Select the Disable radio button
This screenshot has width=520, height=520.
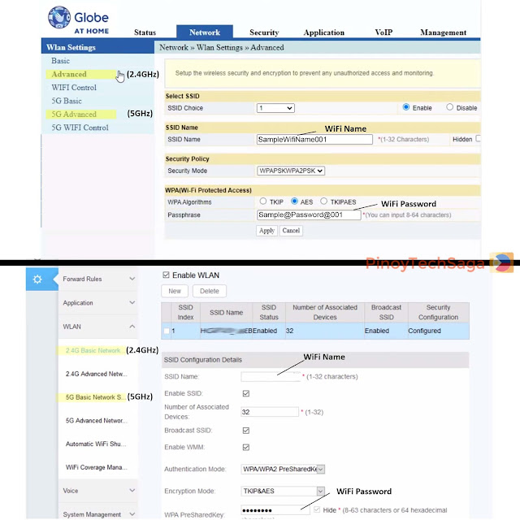(449, 107)
